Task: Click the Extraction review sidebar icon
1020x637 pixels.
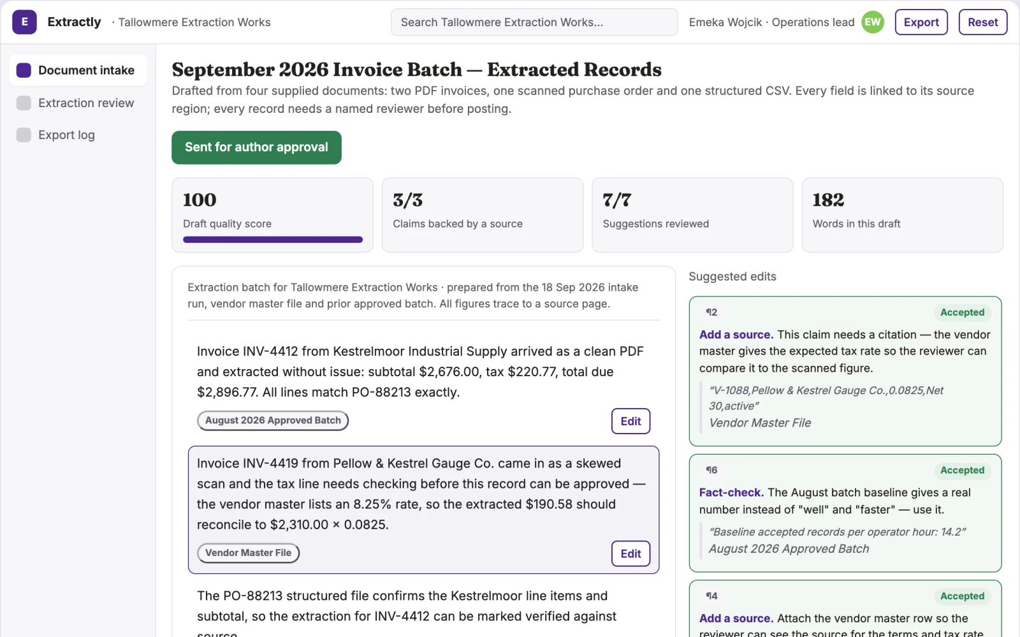Action: (24, 103)
